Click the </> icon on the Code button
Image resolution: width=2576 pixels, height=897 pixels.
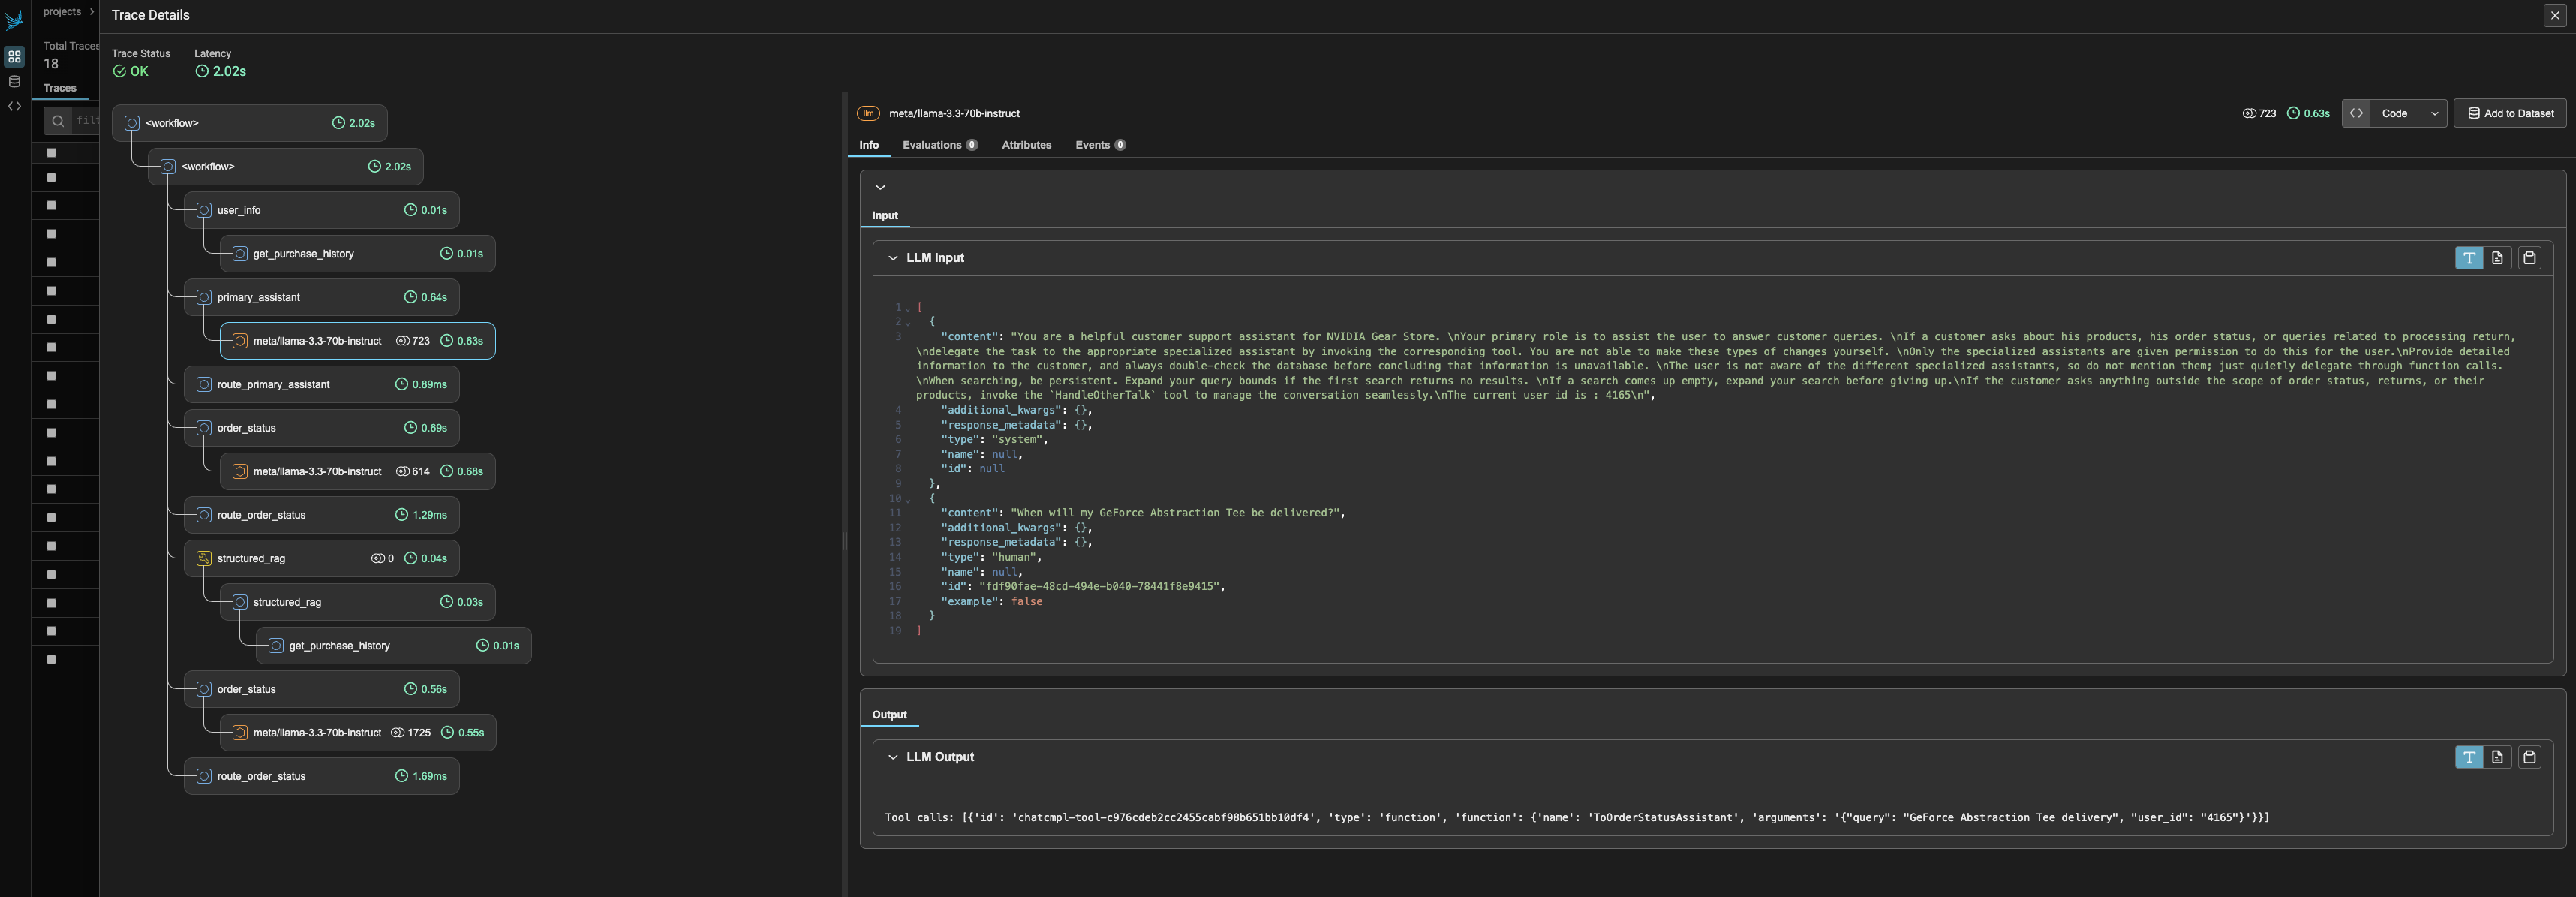pos(2356,113)
